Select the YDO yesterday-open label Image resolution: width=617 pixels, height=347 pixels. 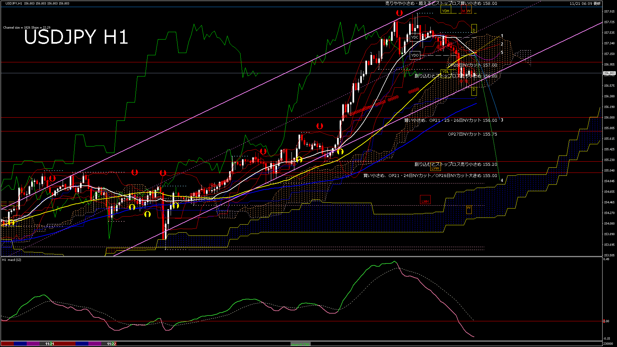415,55
